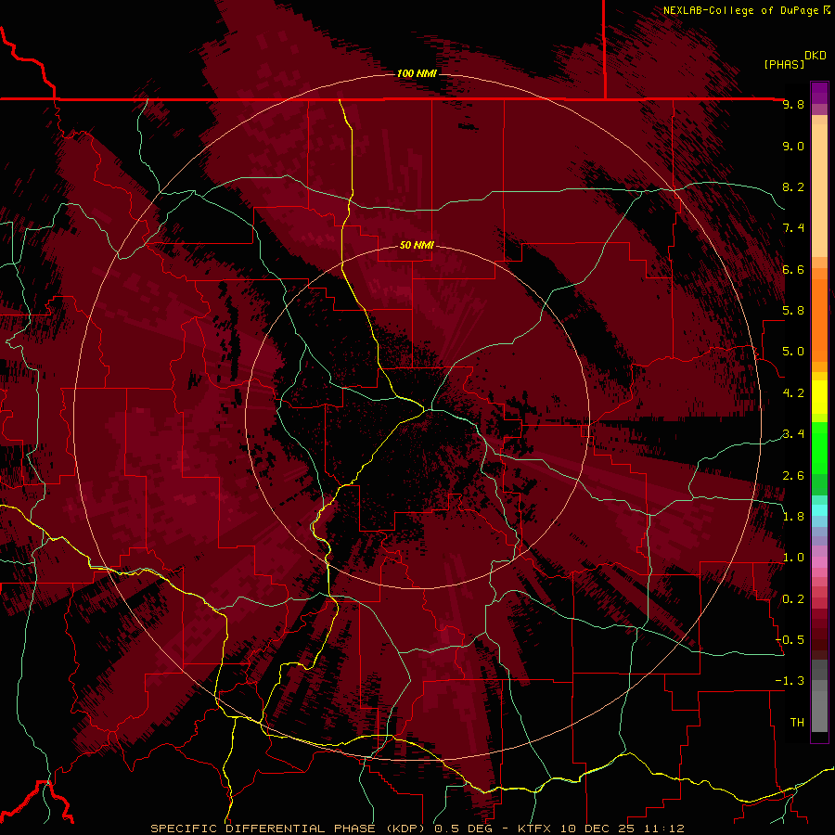Click the 100 NMI range ring label
835x835 pixels.
417,73
